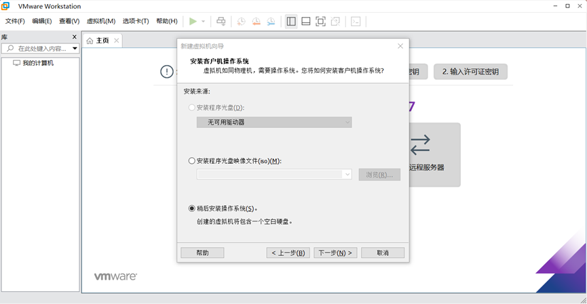Click the 取消 cancel button
Screen dimensions: 587x304
383,253
